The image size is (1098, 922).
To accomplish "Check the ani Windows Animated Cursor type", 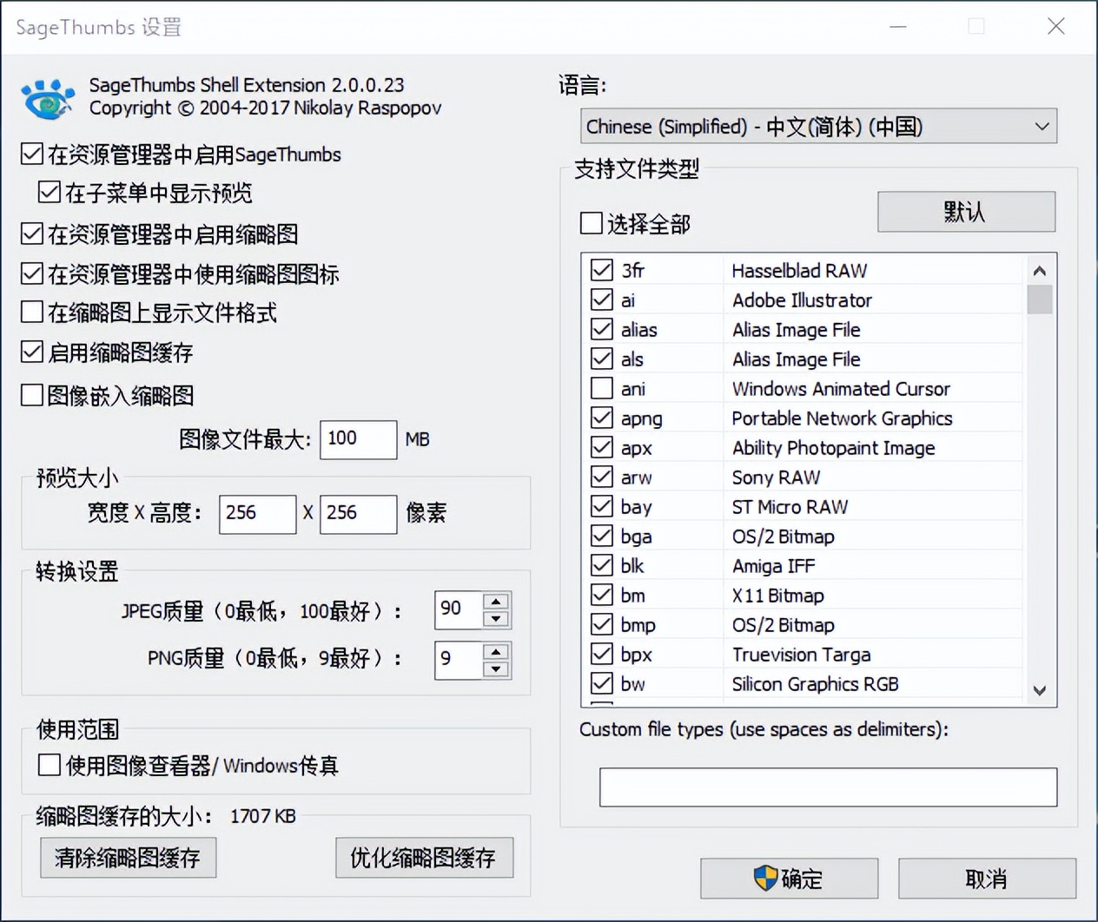I will (602, 388).
